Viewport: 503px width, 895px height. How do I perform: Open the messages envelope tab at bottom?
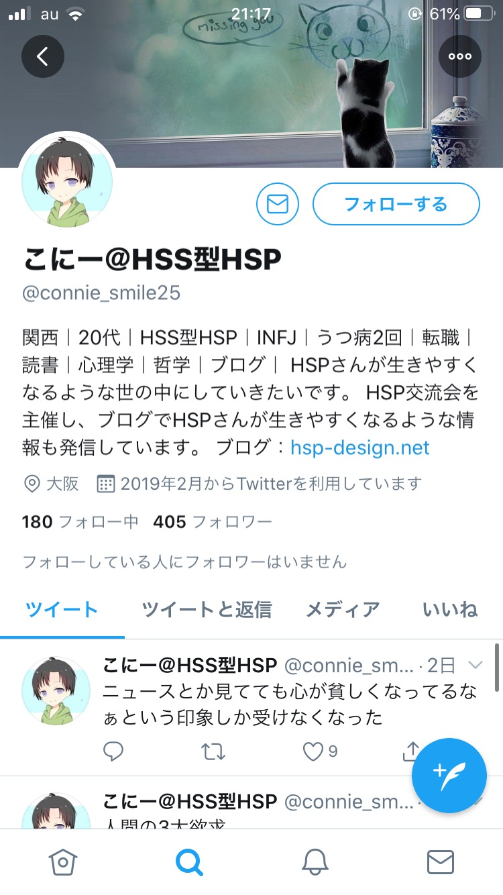click(441, 862)
